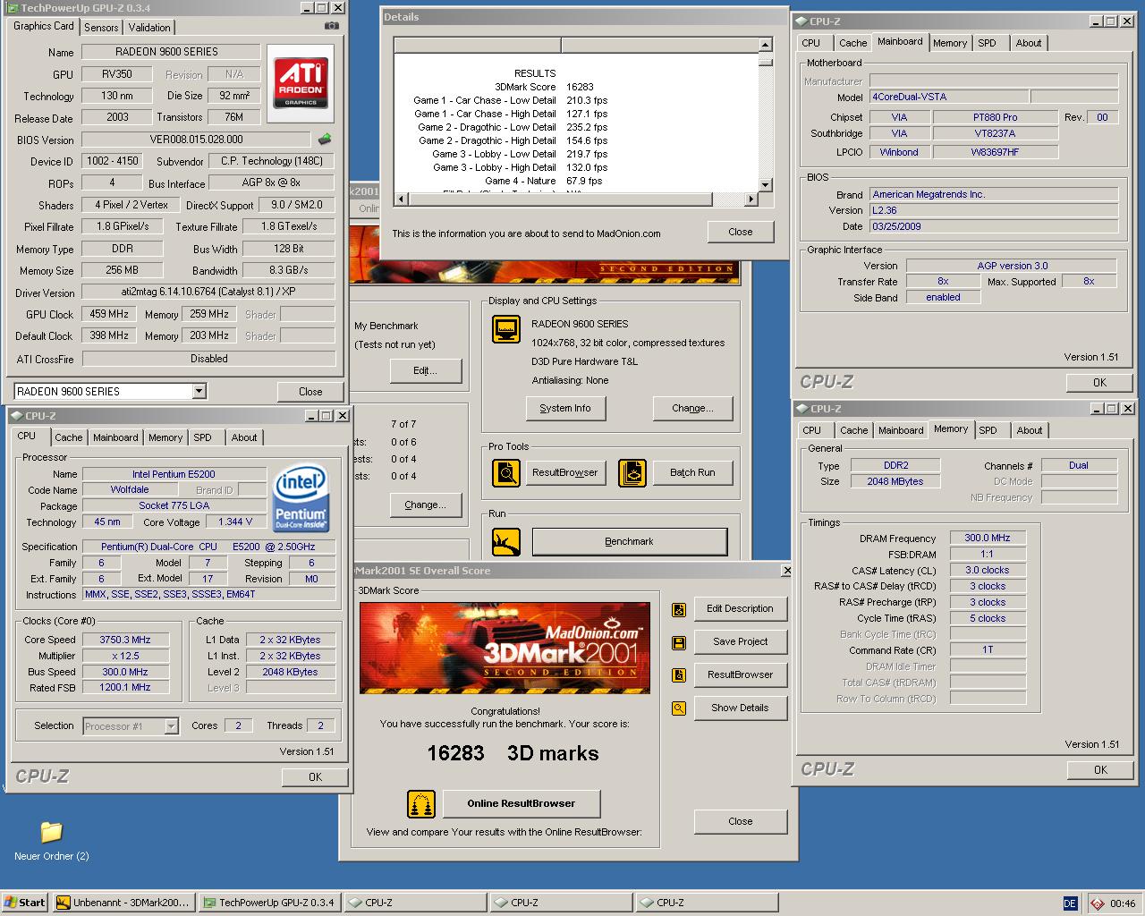Open About tab in bottom-right CPU-Z Memory window
Viewport: 1145px width, 916px height.
[x=1030, y=430]
